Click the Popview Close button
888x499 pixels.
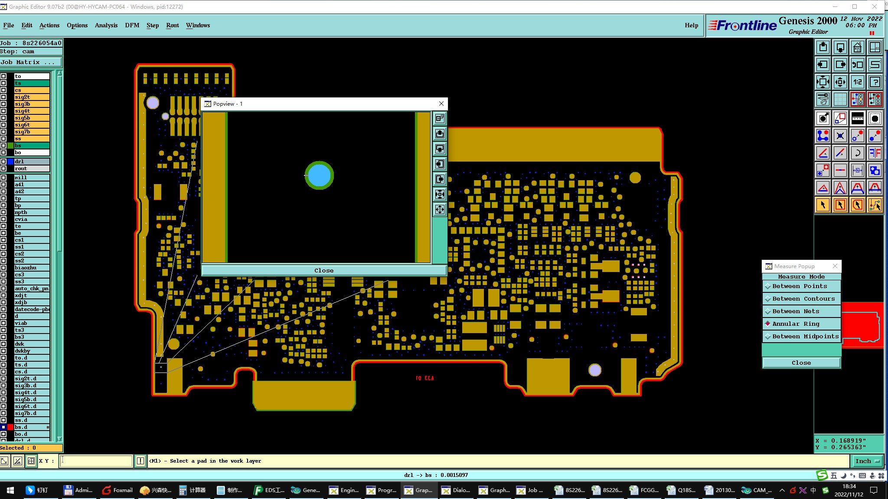(323, 270)
